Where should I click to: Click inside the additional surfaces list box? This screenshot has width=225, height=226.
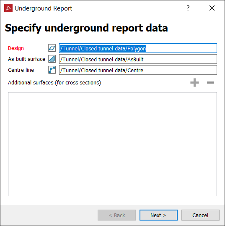(112, 144)
